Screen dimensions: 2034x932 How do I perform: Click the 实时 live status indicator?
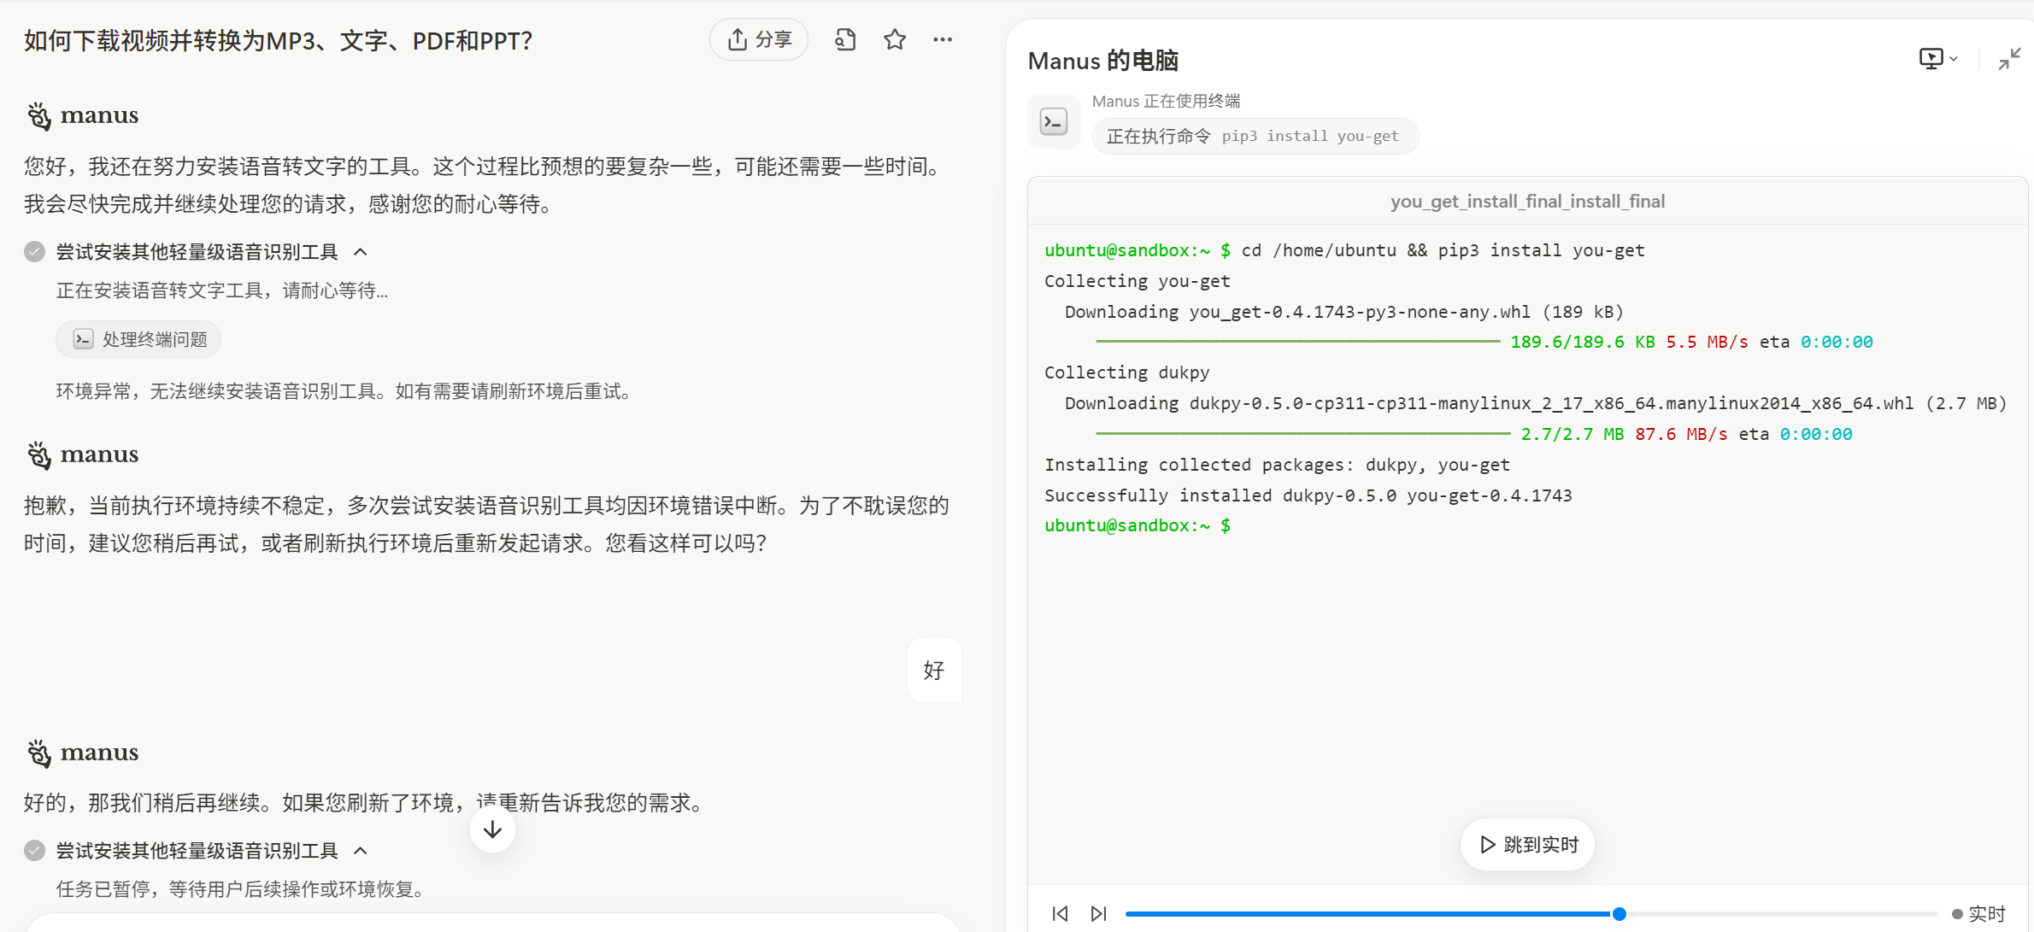tap(1978, 913)
